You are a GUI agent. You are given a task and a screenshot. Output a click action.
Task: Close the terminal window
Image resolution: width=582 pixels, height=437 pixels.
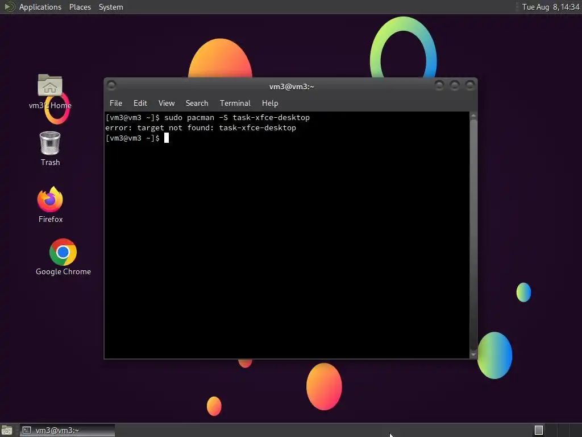pyautogui.click(x=470, y=85)
